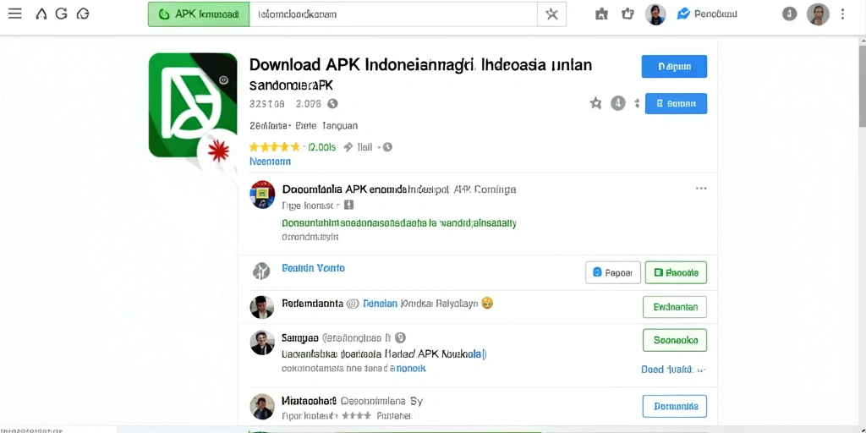Open the green link text in the first post
The image size is (866, 433).
399,223
